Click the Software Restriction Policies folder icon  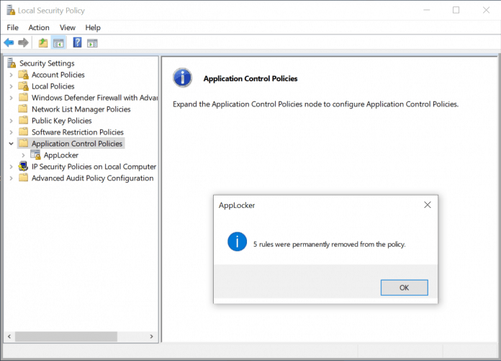[x=23, y=132]
